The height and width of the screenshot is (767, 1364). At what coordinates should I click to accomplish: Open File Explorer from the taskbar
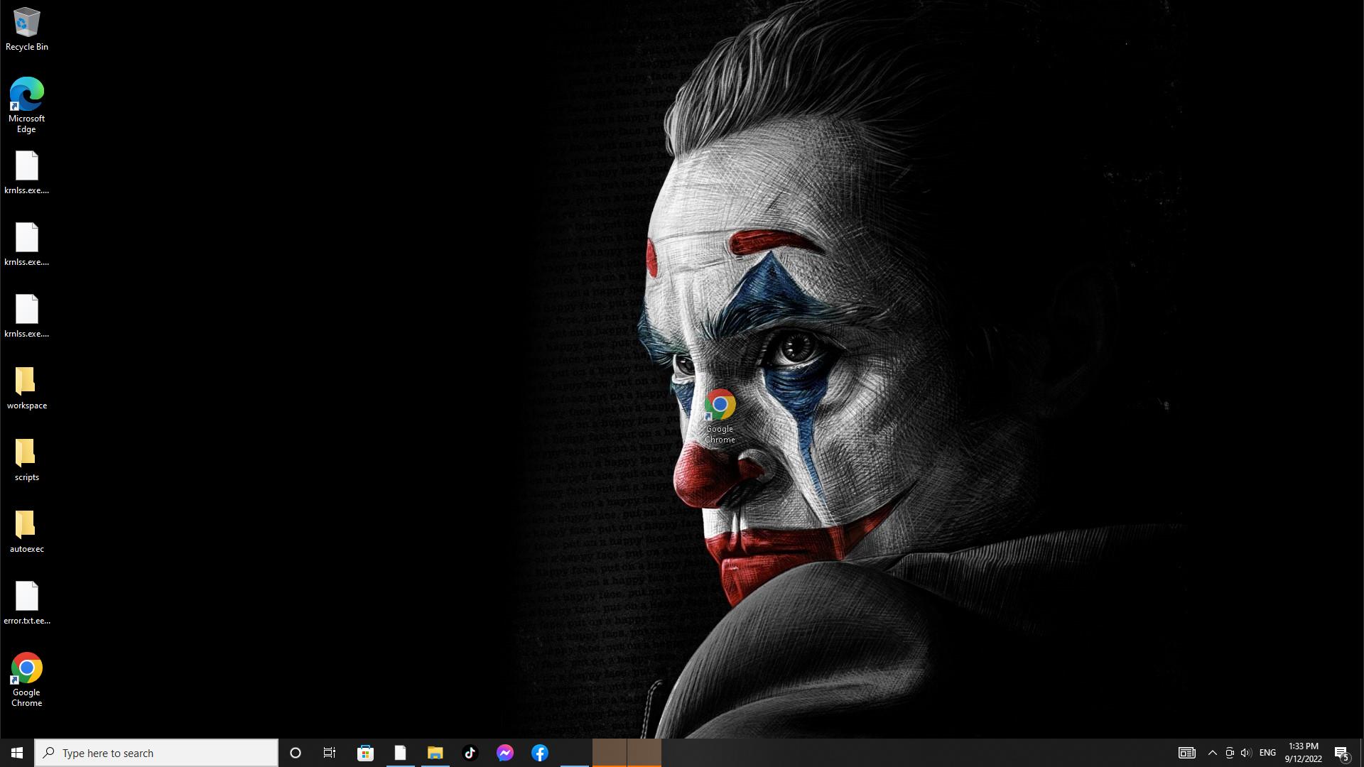click(x=435, y=753)
